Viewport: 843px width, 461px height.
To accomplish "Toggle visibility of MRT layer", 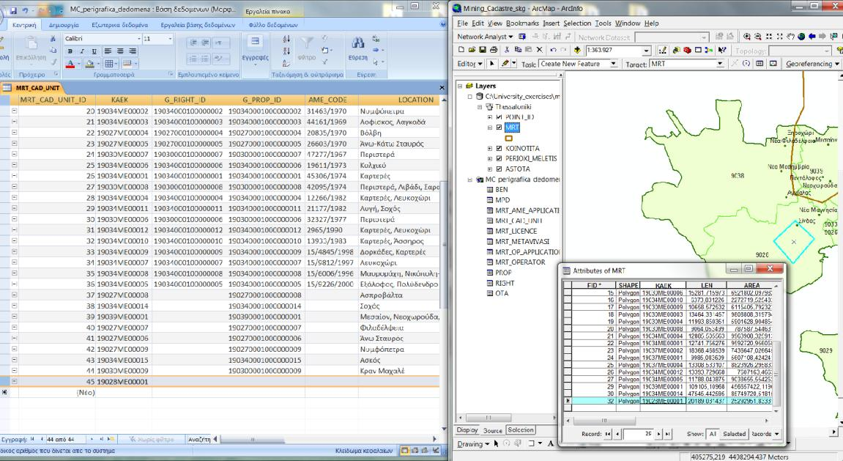I will click(x=499, y=128).
